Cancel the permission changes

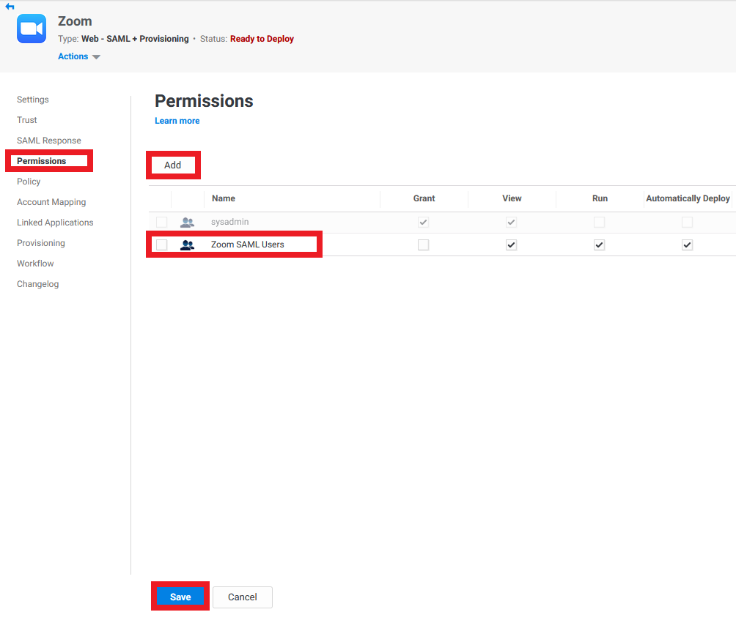click(x=242, y=597)
